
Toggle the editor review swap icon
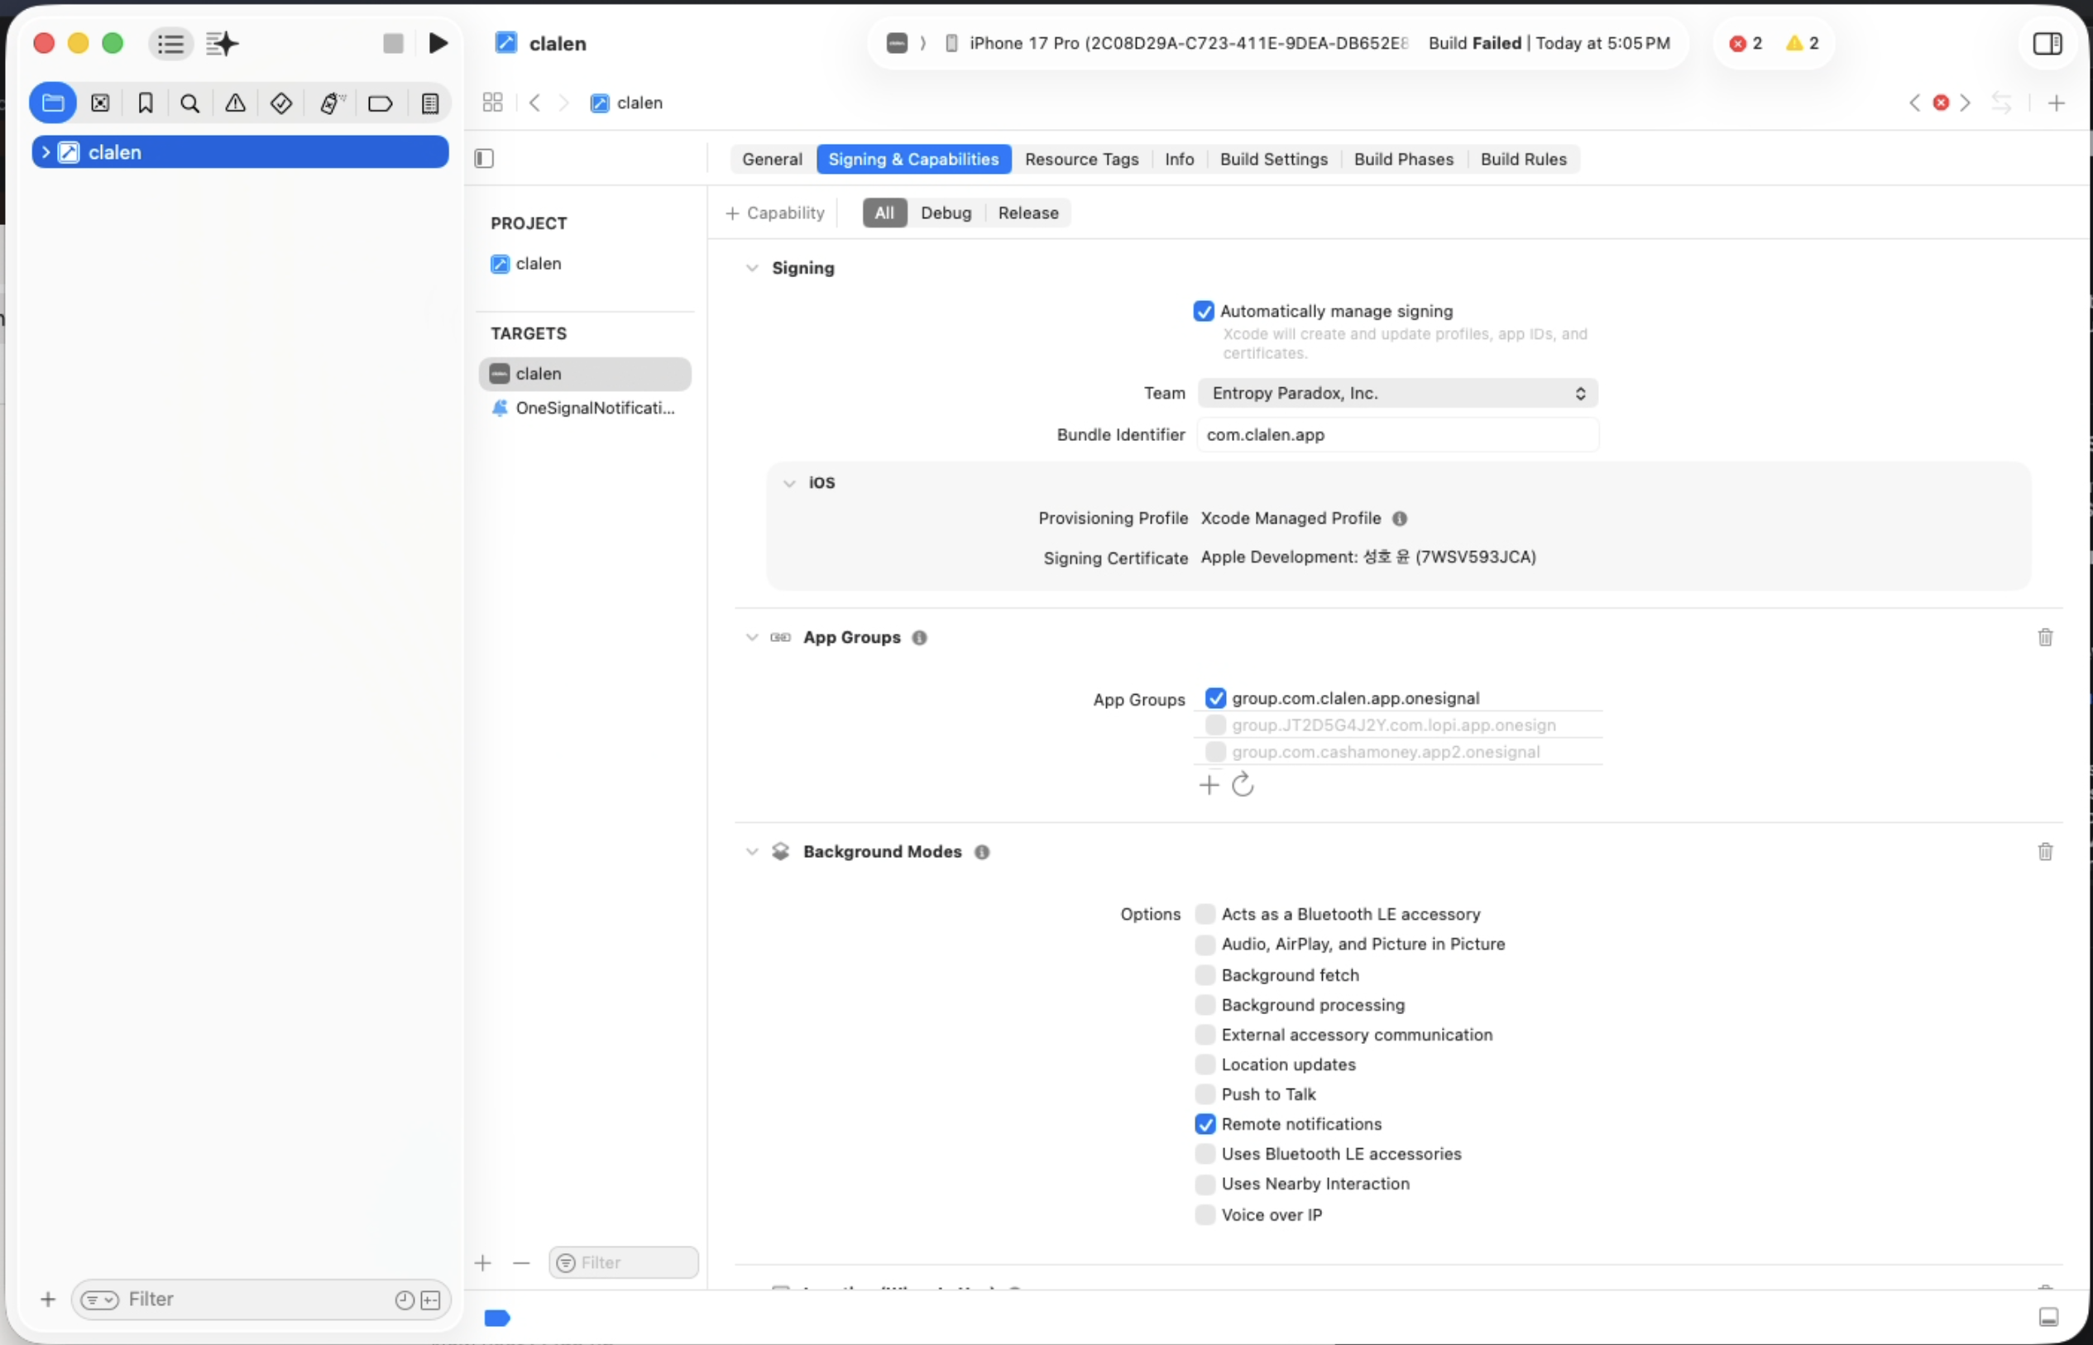coord(2001,103)
